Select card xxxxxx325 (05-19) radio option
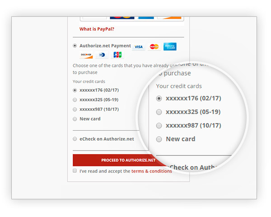This screenshot has height=217, width=271. pyautogui.click(x=75, y=99)
